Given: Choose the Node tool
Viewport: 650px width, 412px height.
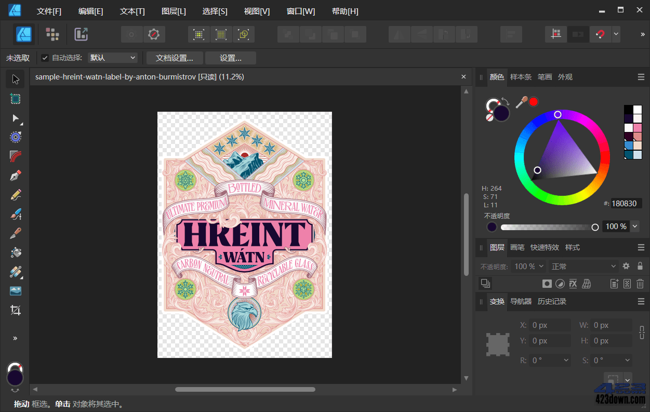Looking at the screenshot, I should pyautogui.click(x=15, y=118).
